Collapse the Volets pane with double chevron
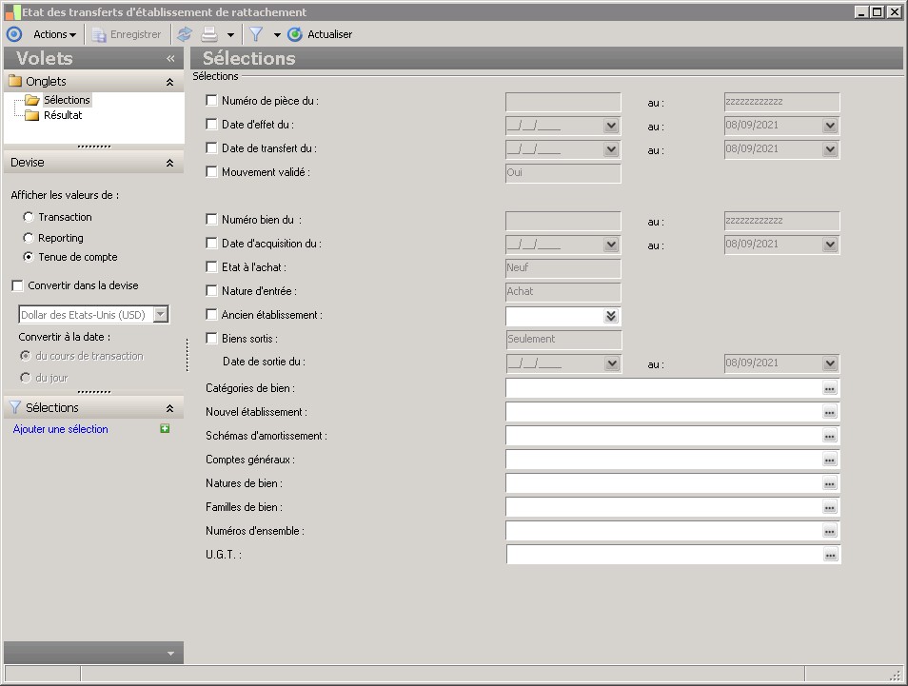Screen dimensions: 908x686 (170, 58)
